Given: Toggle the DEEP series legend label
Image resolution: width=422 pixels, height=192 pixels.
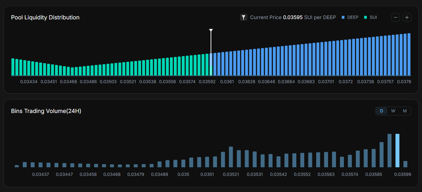Looking at the screenshot, I should 352,18.
